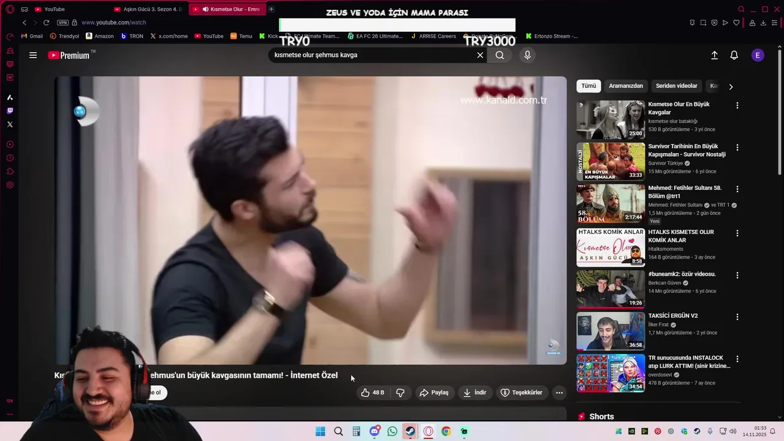Open Opera downloads icon in toolbar

coord(763,23)
